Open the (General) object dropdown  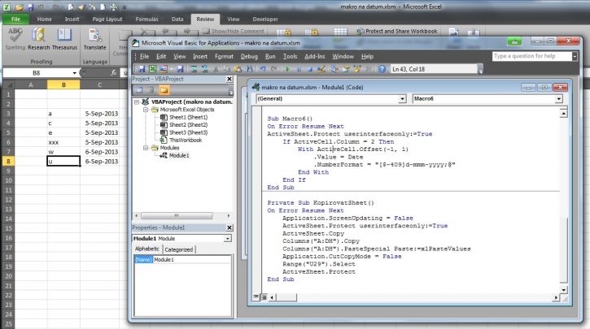402,99
